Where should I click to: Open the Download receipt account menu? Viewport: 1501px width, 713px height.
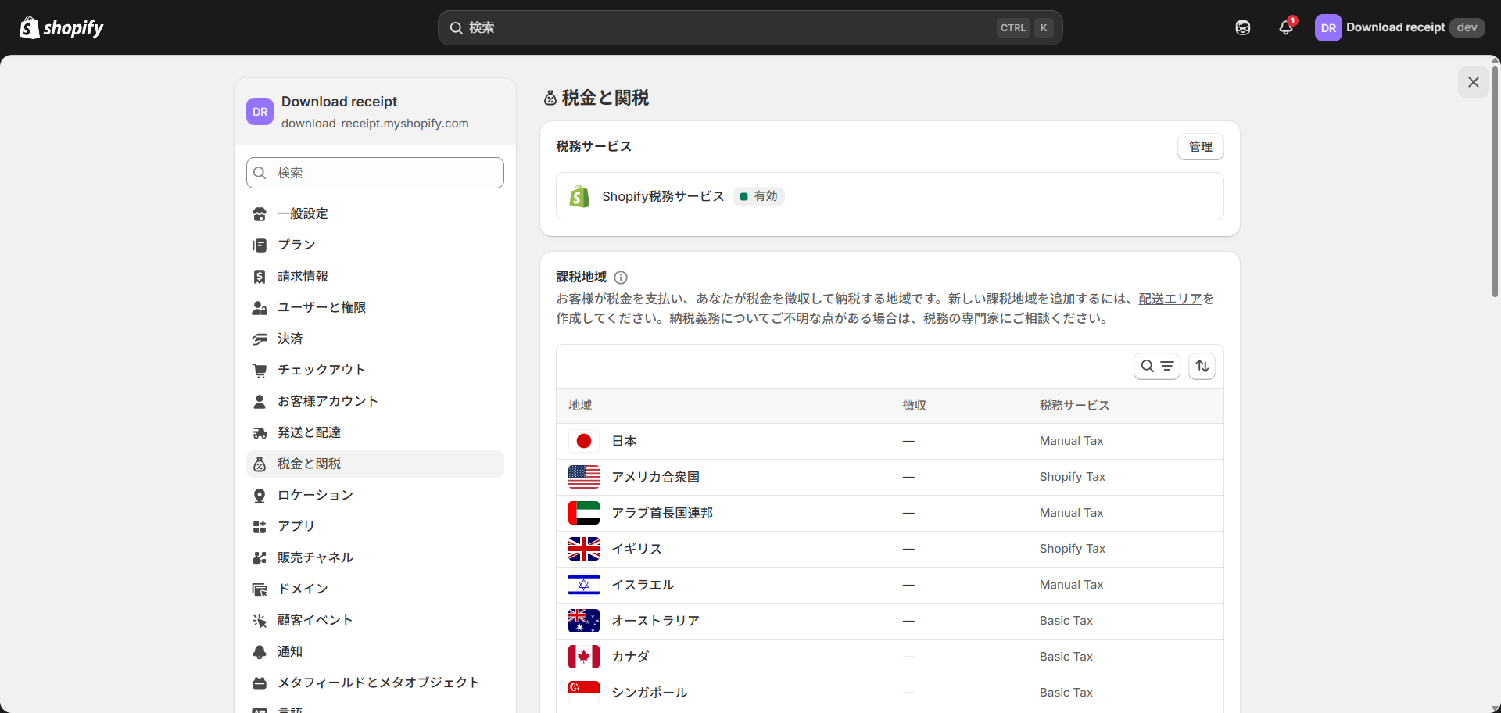tap(1399, 27)
